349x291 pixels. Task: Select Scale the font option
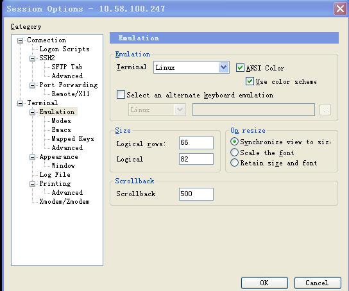pos(234,153)
